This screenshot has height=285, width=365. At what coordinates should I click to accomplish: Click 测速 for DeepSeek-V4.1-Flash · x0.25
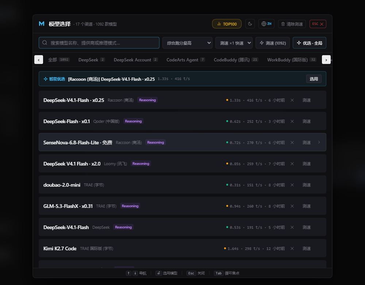coord(306,100)
